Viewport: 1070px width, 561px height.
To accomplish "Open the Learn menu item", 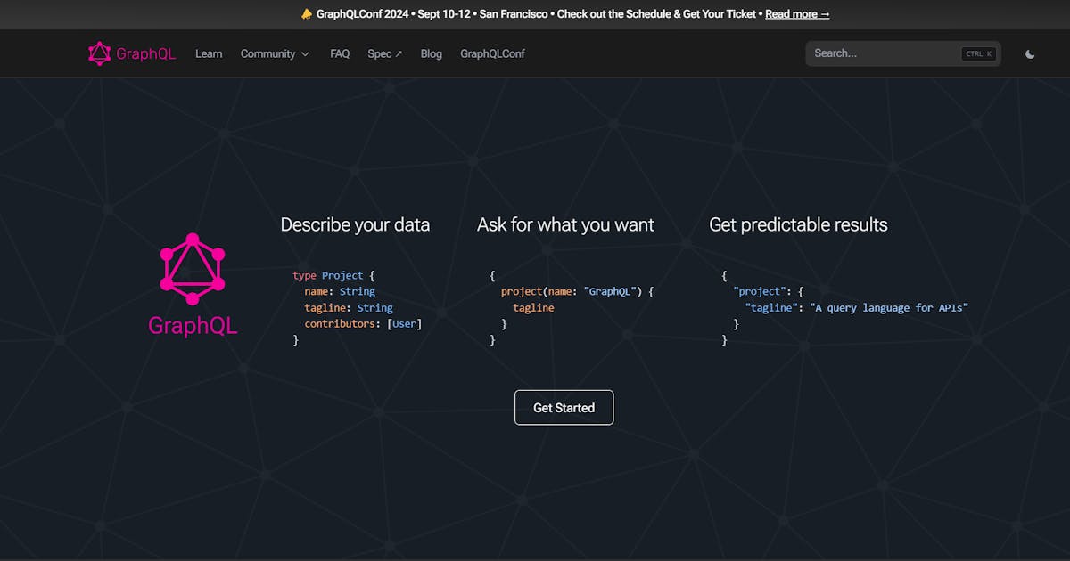I will 209,53.
